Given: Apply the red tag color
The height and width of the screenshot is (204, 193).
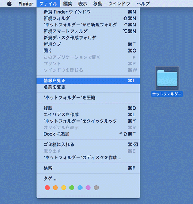Looking at the screenshot, I should [47, 188].
